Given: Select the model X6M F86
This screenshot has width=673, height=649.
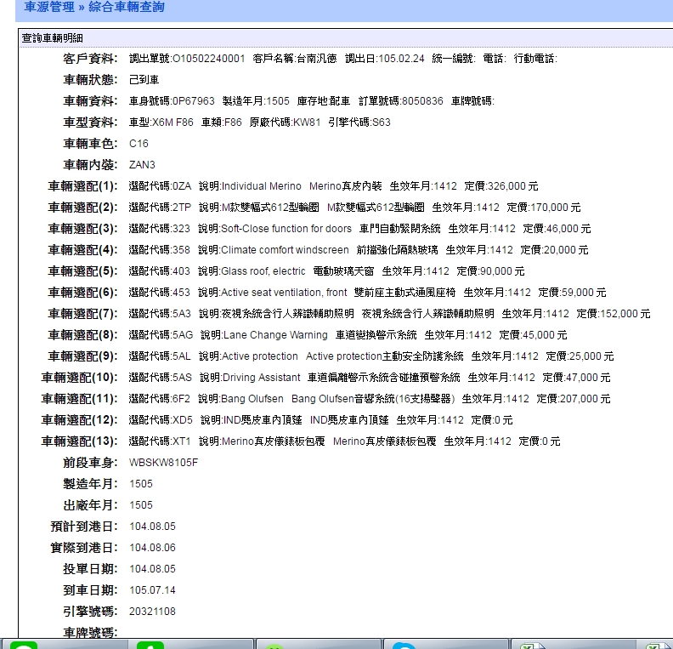Looking at the screenshot, I should point(172,122).
